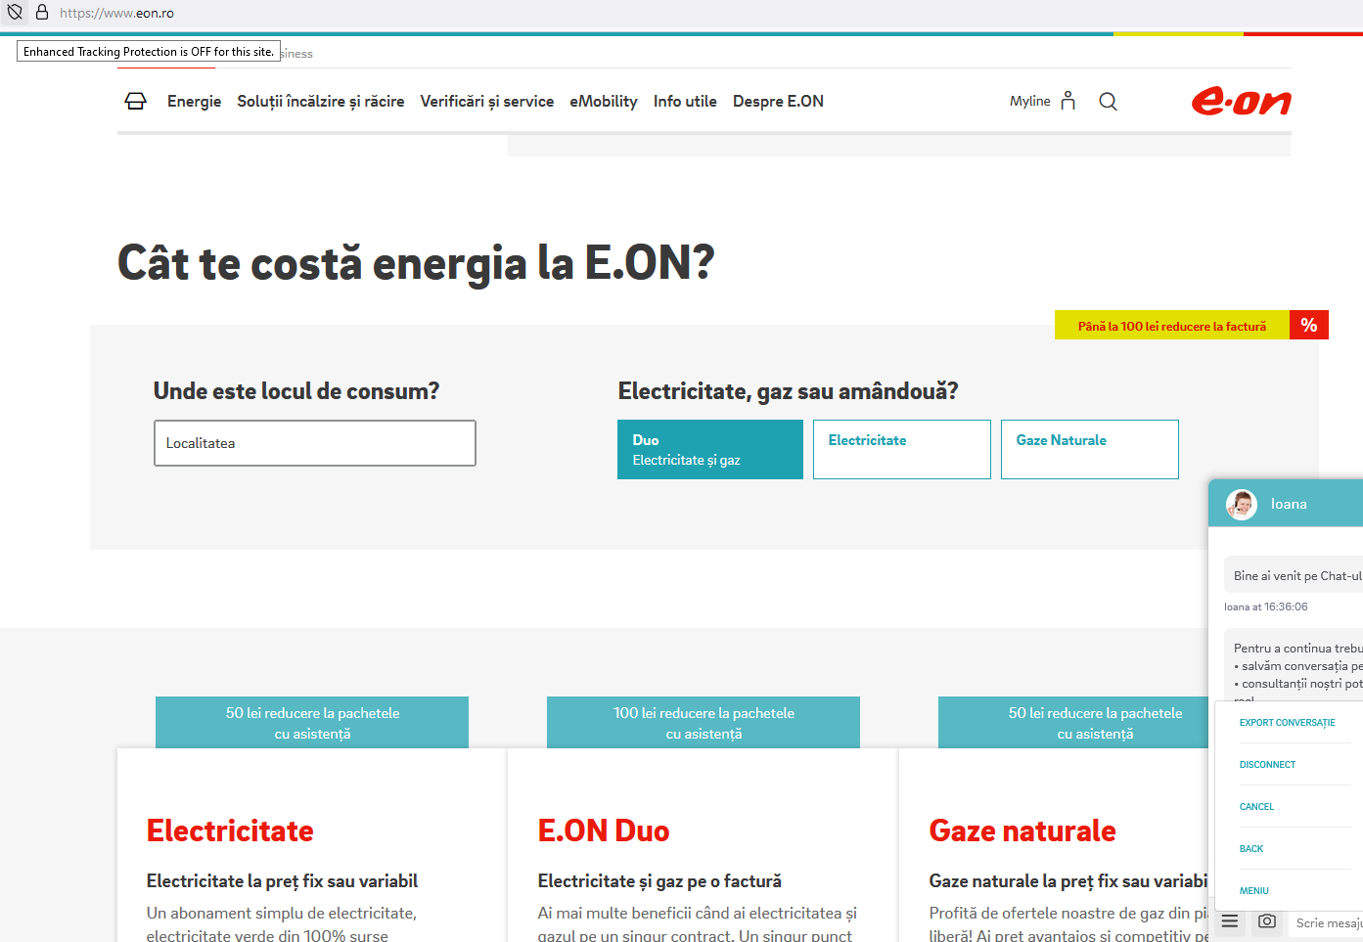Select the Electricitate supply option
Screen dimensions: 1363x942
pyautogui.click(x=901, y=449)
